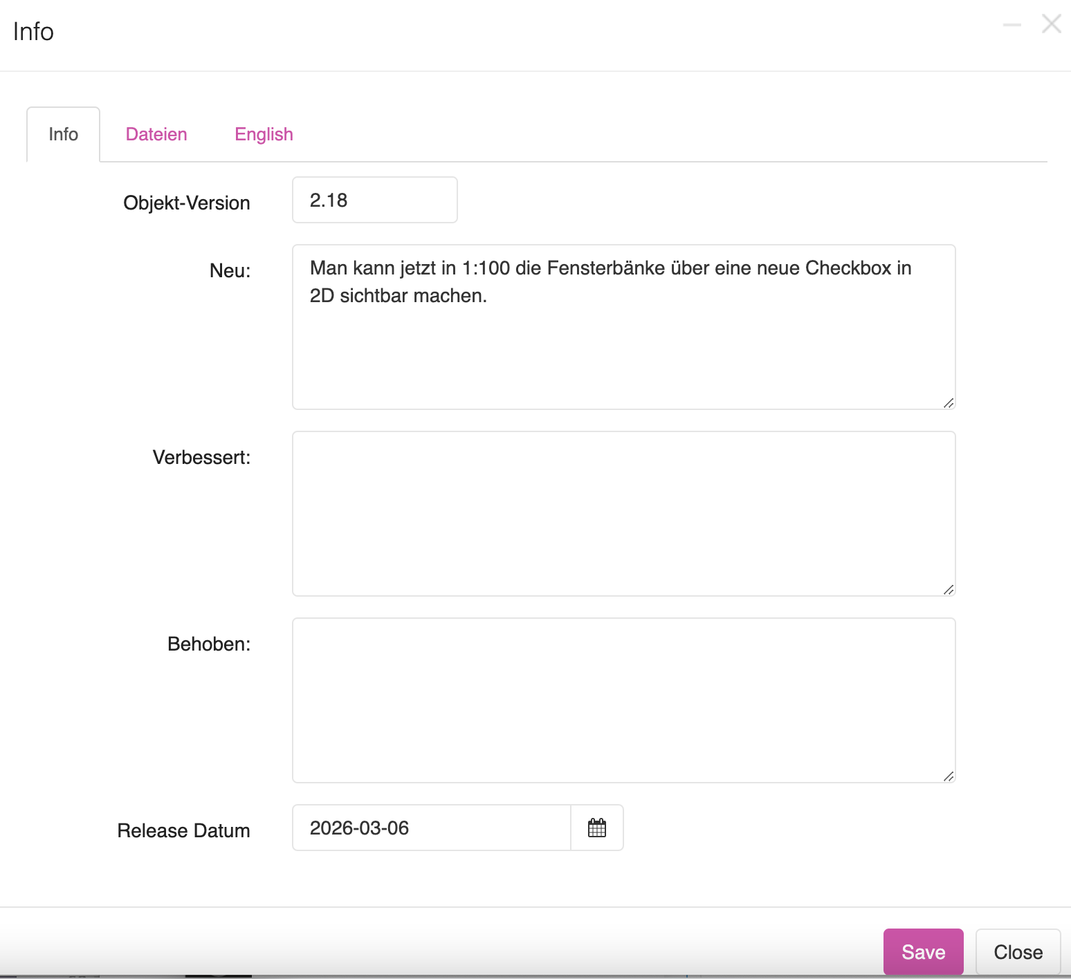Select the Info tab
1071x979 pixels.
tap(64, 134)
